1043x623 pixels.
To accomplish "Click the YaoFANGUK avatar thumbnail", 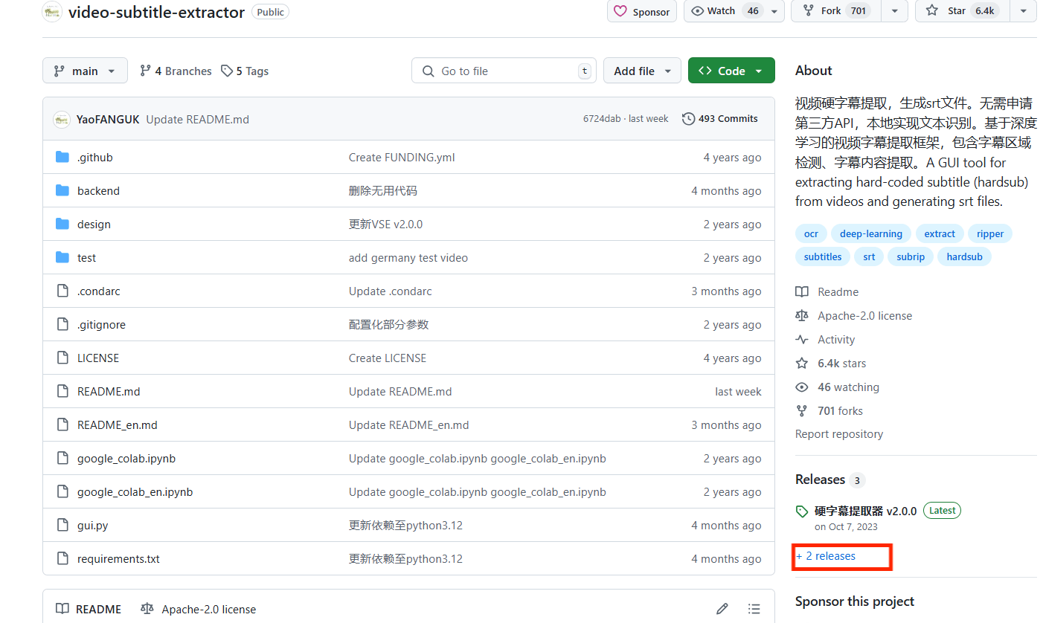I will (62, 119).
